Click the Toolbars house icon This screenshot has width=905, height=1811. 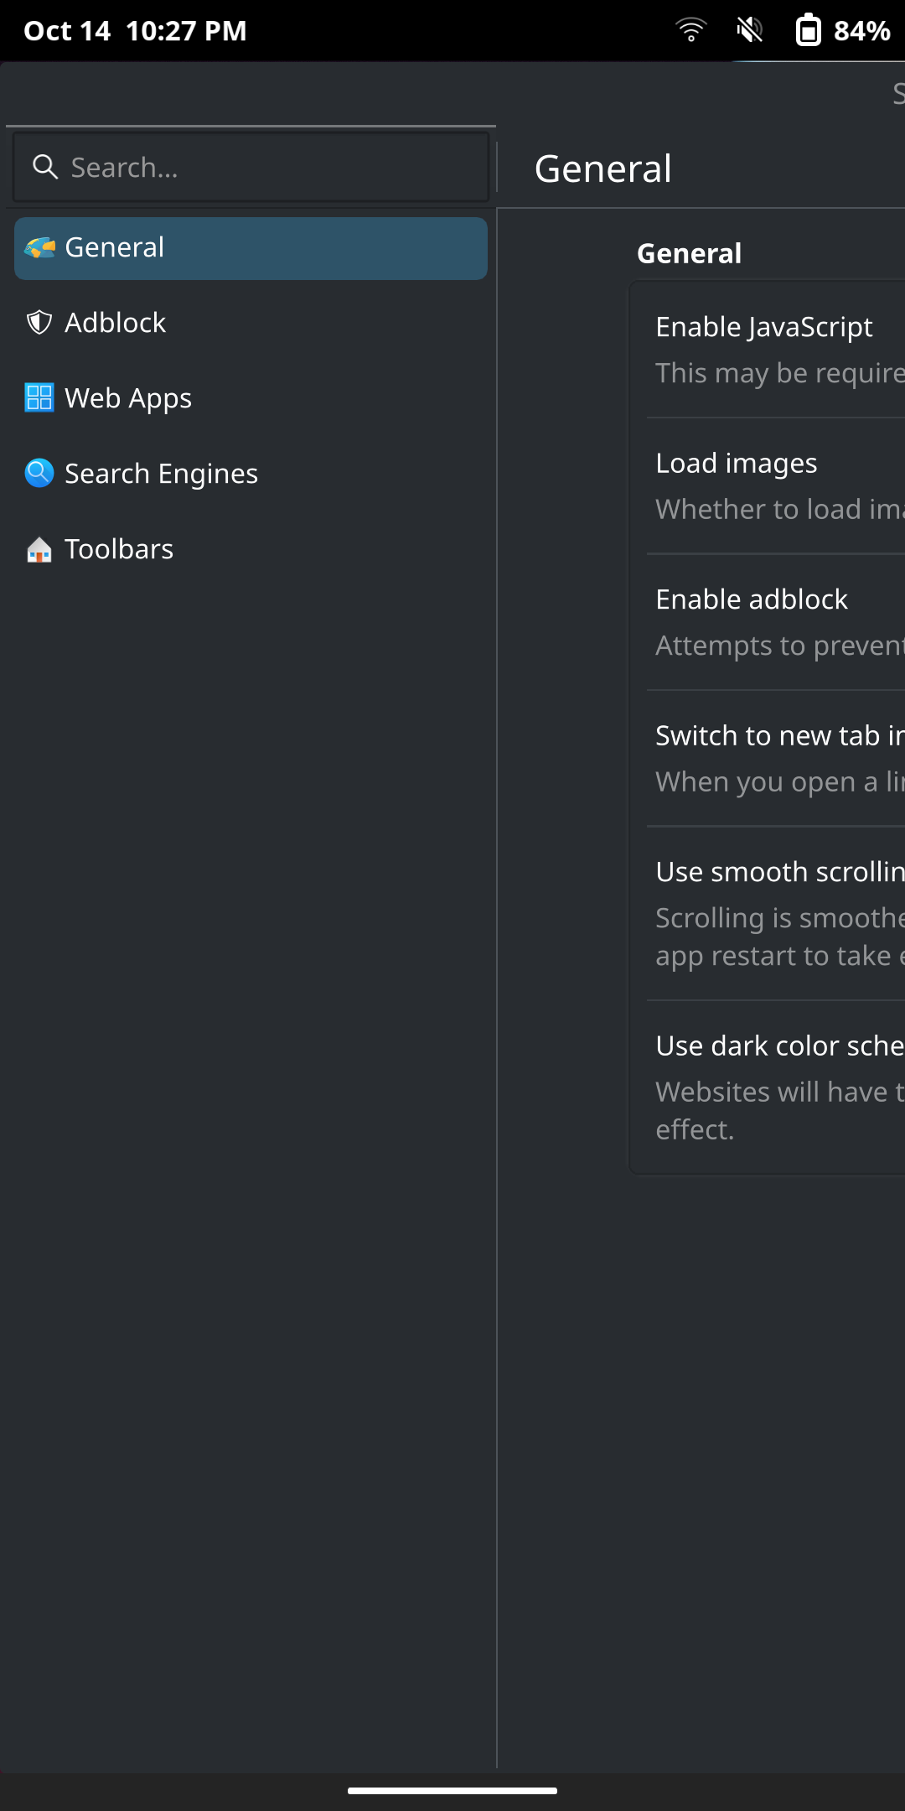pyautogui.click(x=39, y=549)
